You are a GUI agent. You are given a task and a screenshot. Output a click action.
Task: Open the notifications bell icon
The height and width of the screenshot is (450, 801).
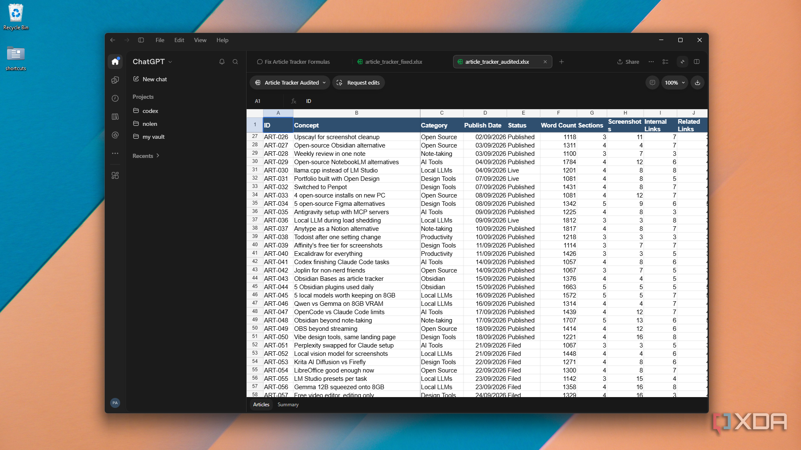click(222, 62)
